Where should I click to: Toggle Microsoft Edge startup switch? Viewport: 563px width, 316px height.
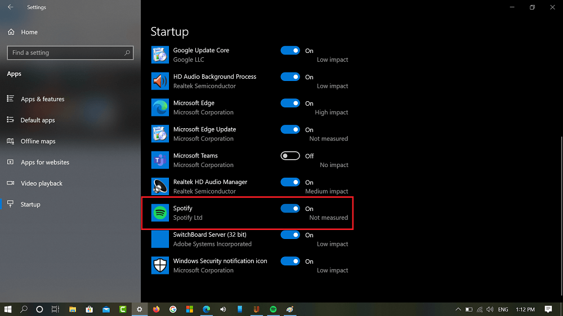[290, 103]
